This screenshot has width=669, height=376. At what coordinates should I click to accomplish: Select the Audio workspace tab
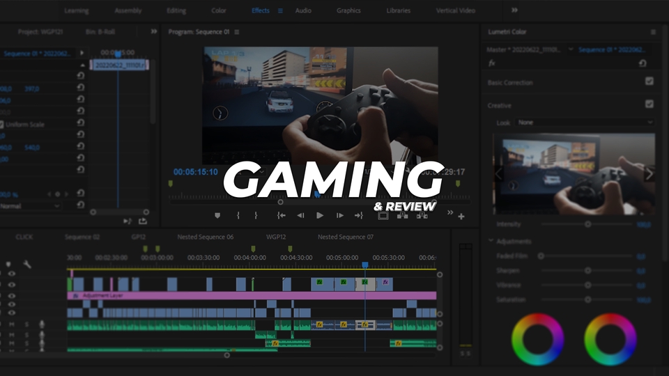click(303, 10)
